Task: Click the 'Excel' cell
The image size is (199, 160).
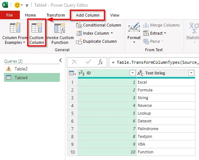Action: (x=166, y=82)
